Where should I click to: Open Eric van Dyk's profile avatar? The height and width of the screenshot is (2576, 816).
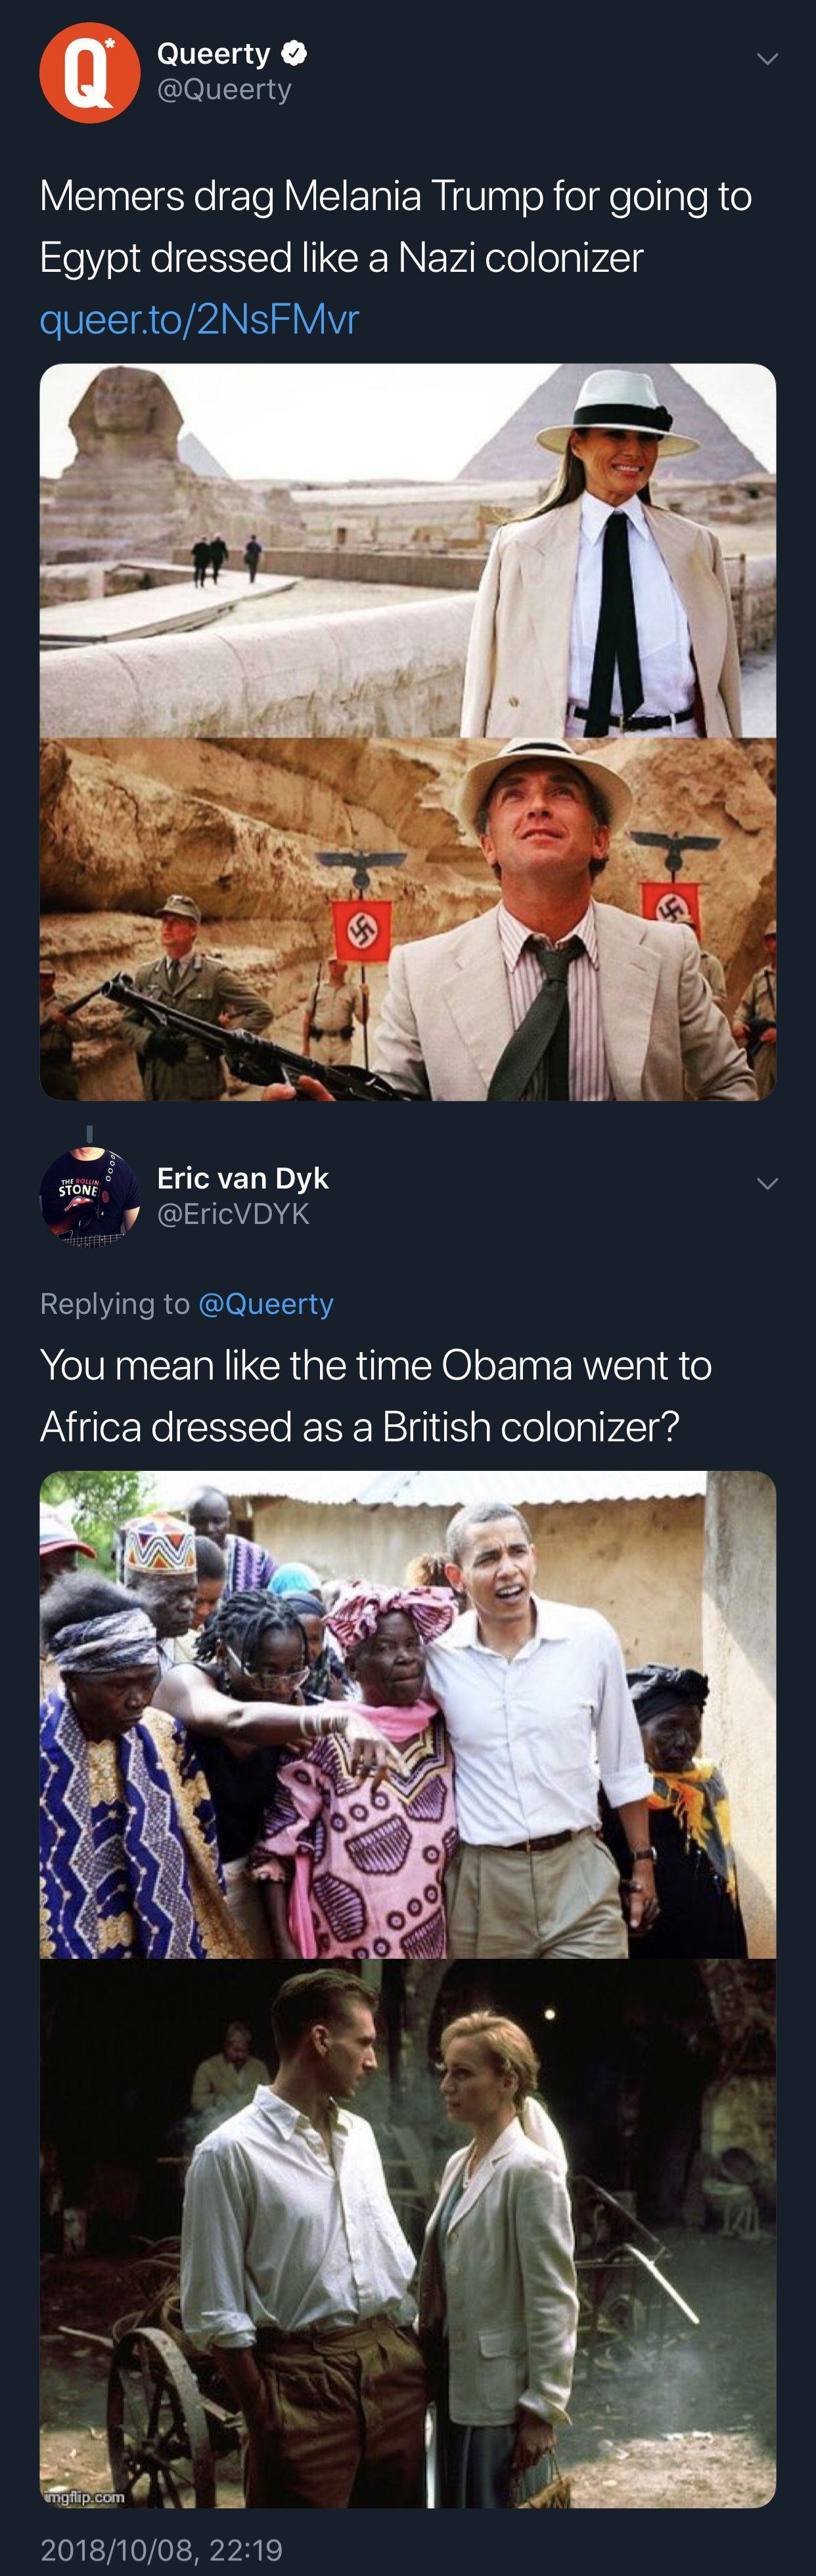pyautogui.click(x=89, y=1197)
